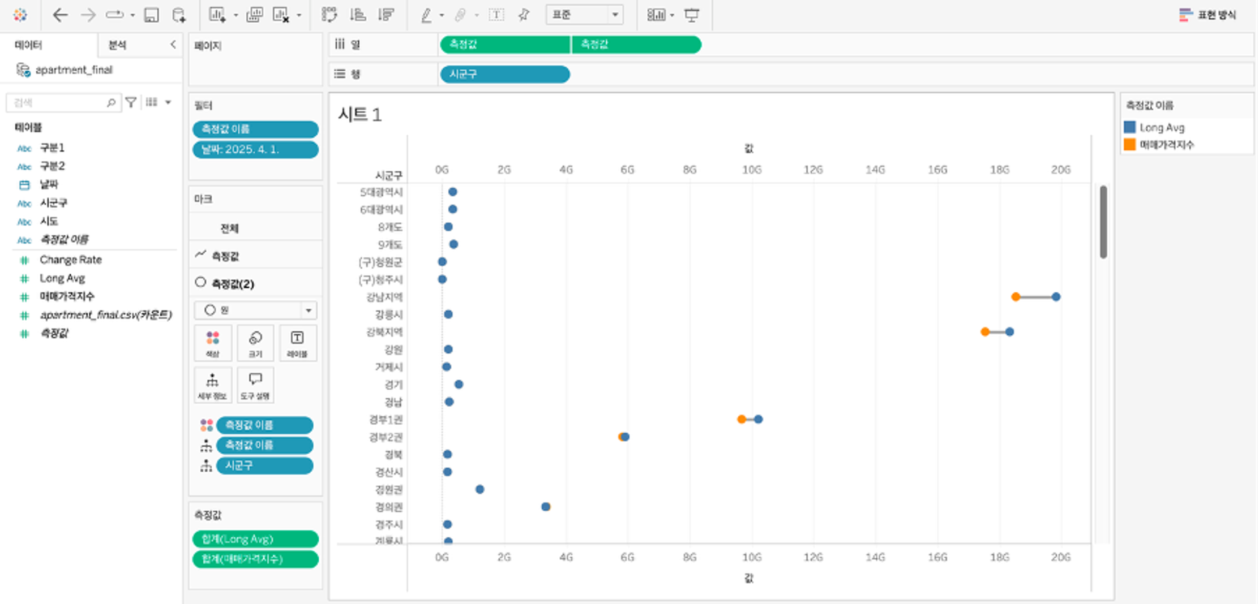Switch to the 데이터 tab
Image resolution: width=1259 pixels, height=604 pixels.
[x=29, y=45]
